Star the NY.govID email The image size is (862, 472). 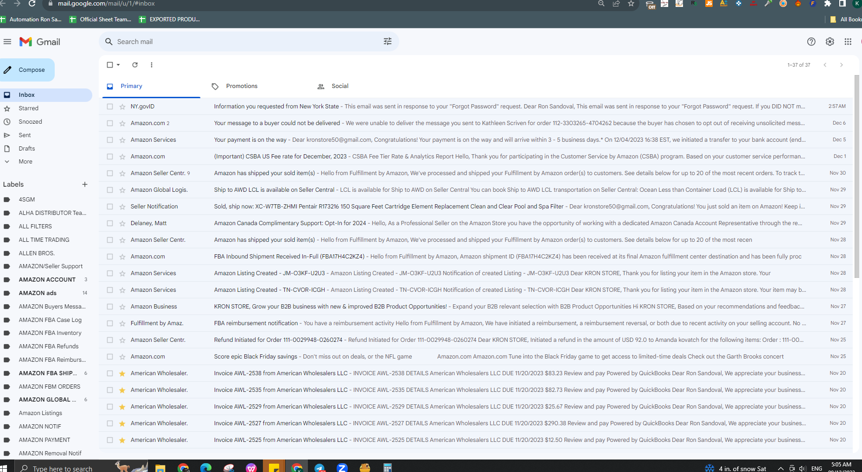(122, 107)
